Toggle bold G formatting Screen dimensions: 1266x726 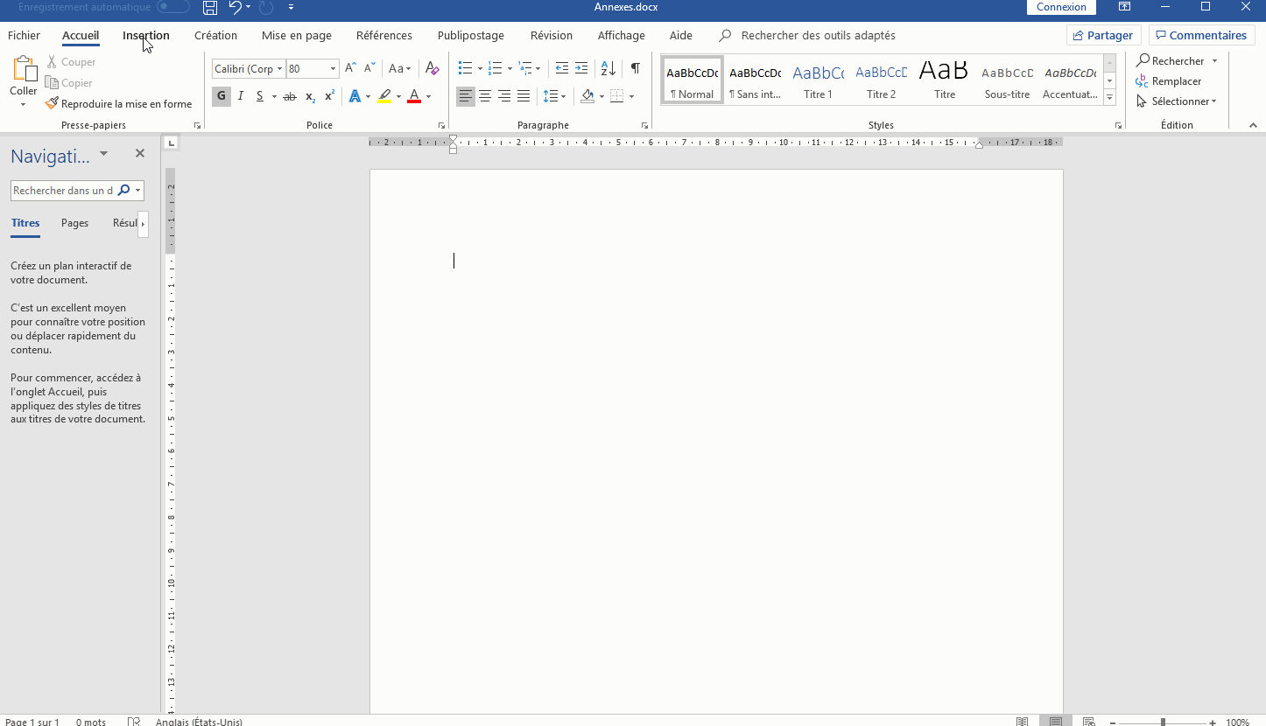coord(222,96)
